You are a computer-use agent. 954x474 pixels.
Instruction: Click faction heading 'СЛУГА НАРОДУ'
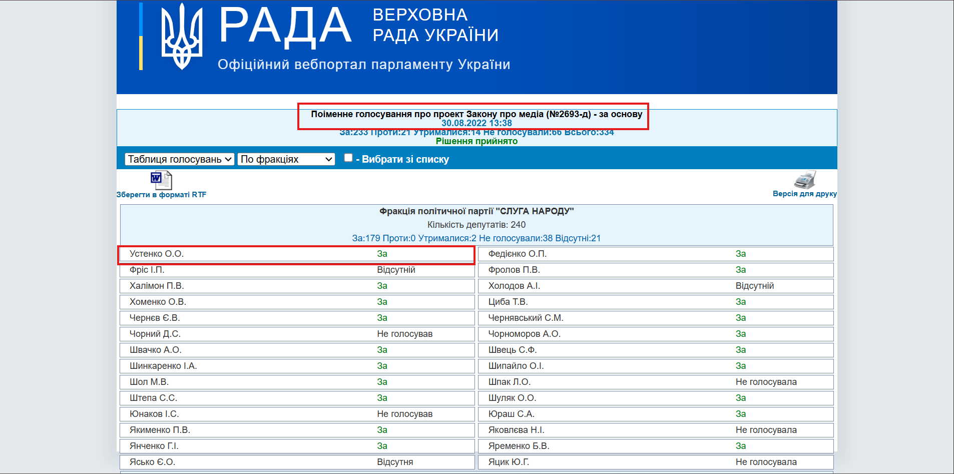click(x=476, y=211)
